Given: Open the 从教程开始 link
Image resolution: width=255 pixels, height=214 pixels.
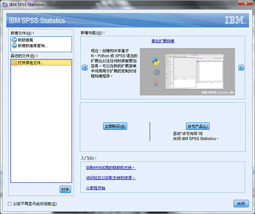Looking at the screenshot, I should (96, 188).
